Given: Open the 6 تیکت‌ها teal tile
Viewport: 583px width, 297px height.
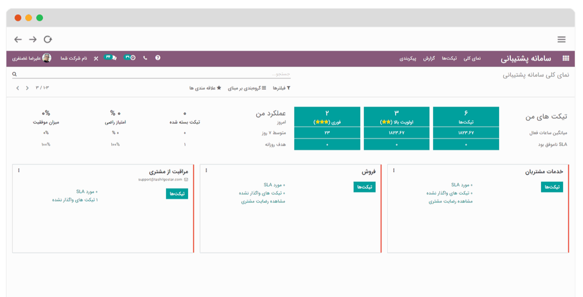Looking at the screenshot, I should (x=466, y=117).
